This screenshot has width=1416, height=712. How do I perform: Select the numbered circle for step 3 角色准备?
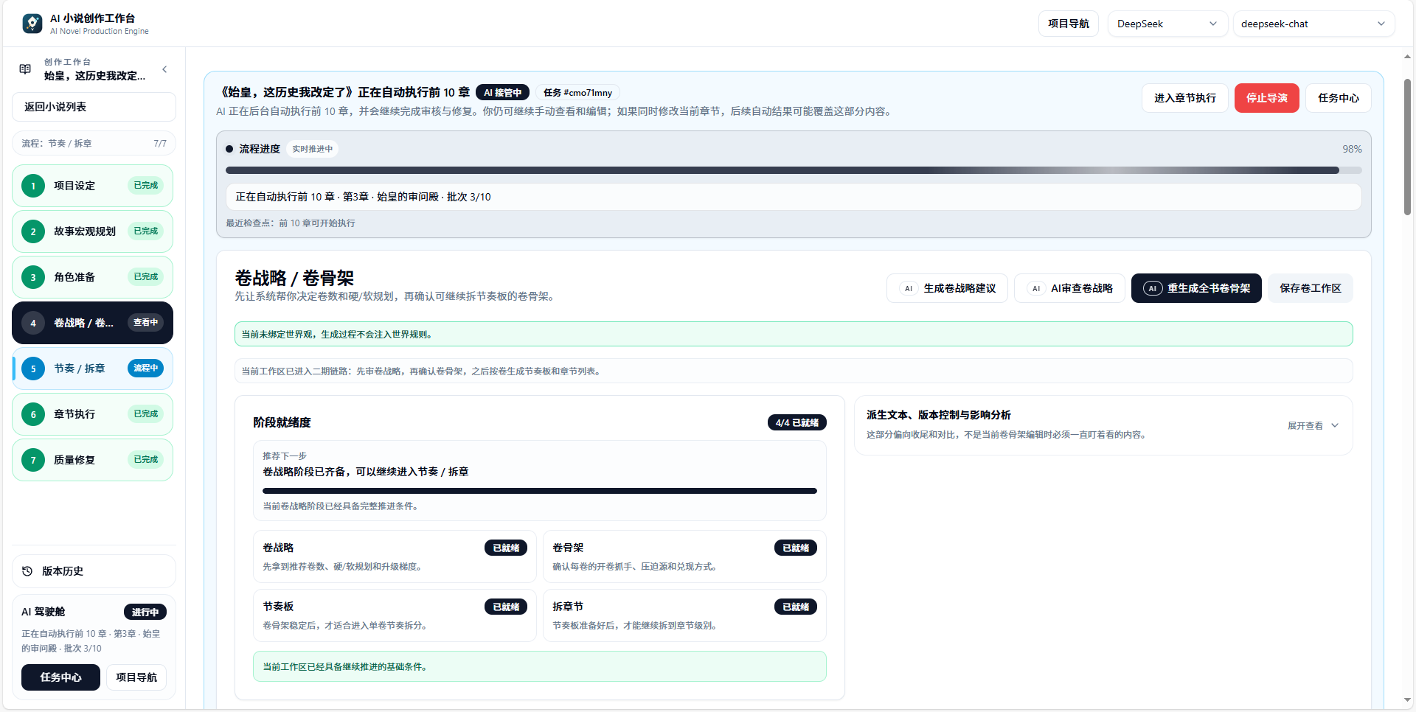[32, 277]
